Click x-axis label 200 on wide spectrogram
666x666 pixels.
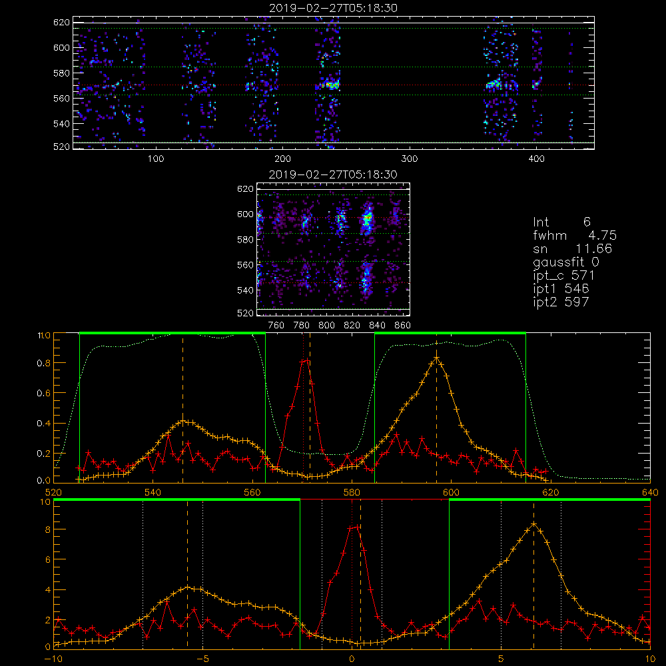(282, 159)
